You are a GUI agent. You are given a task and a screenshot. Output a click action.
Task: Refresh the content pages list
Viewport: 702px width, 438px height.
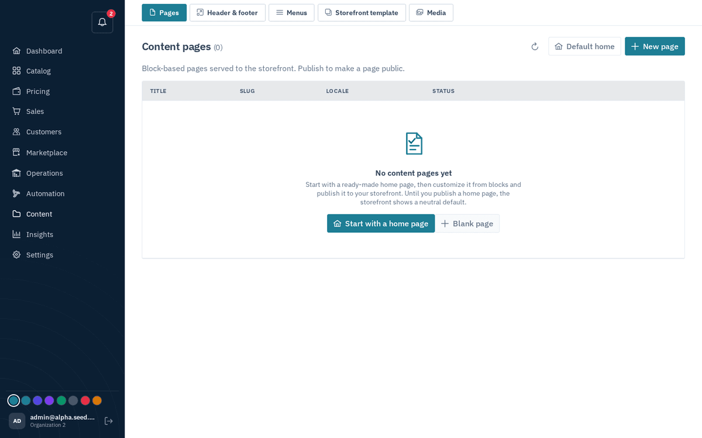tap(535, 47)
